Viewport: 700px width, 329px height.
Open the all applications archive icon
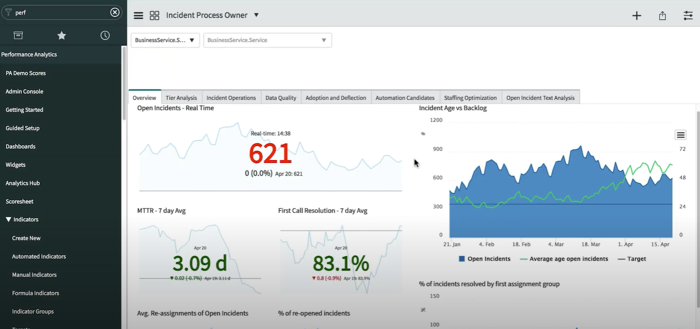coord(18,35)
